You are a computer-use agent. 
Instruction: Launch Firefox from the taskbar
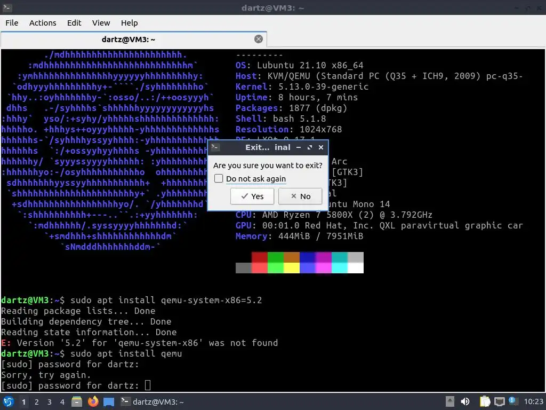coord(93,401)
